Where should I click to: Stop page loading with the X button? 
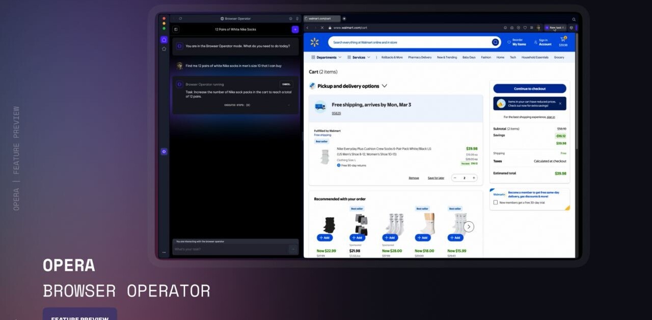tap(322, 27)
